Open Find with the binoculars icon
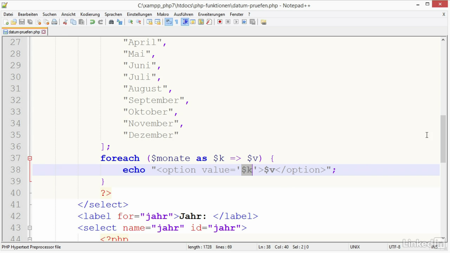Image resolution: width=450 pixels, height=253 pixels. (111, 22)
